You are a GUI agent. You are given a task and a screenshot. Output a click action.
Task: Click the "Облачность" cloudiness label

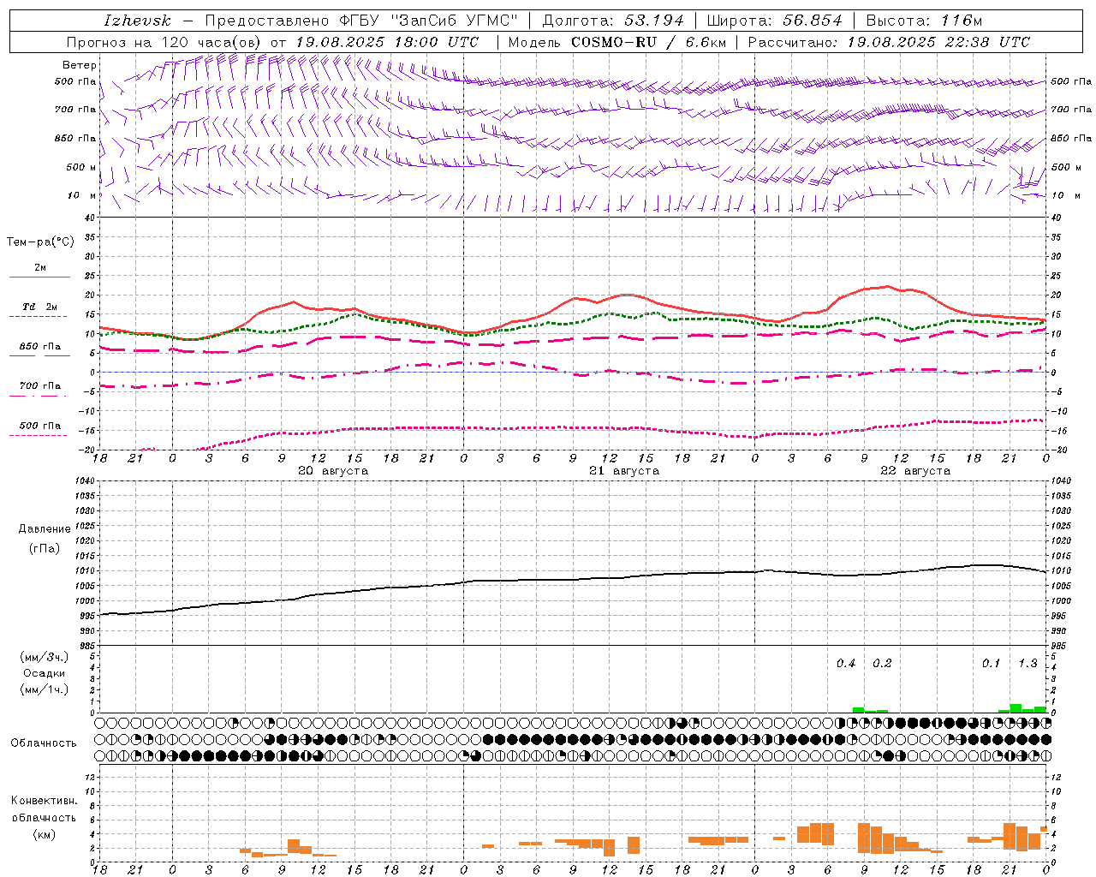click(x=44, y=743)
